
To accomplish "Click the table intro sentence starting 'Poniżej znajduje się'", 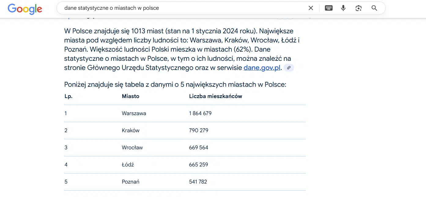I will [175, 85].
